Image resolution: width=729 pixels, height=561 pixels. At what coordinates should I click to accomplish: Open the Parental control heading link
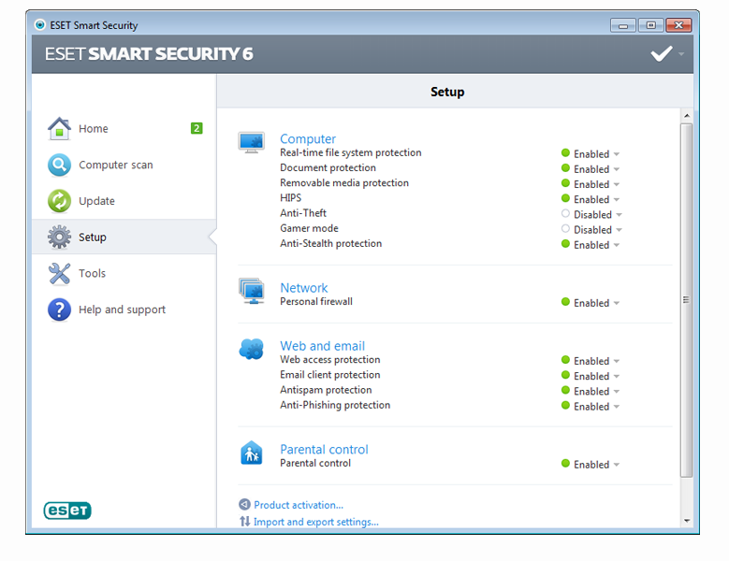point(324,450)
